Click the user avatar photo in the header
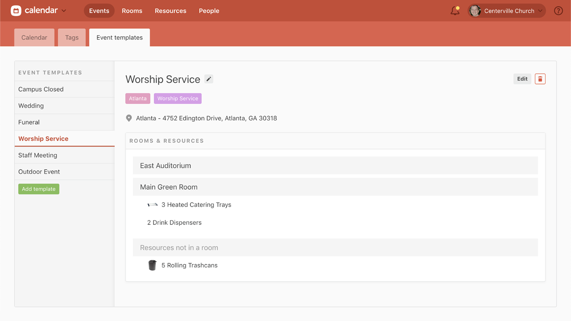Image resolution: width=571 pixels, height=321 pixels. tap(475, 11)
